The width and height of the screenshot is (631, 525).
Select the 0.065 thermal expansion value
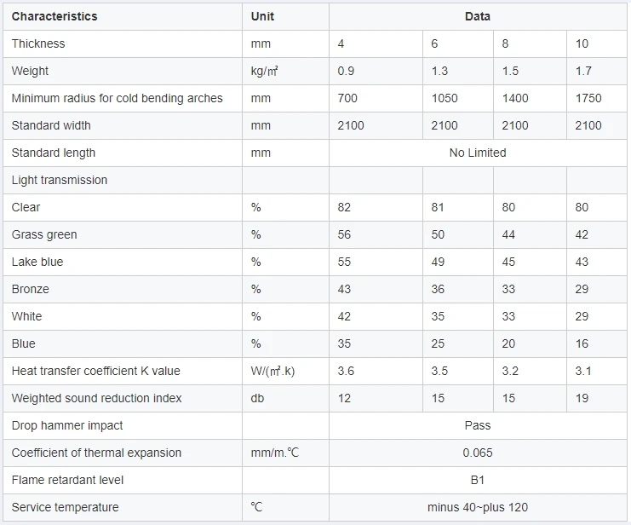[x=478, y=453]
